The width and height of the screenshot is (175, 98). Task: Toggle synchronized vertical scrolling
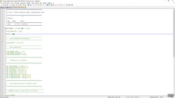tap(38, 5)
